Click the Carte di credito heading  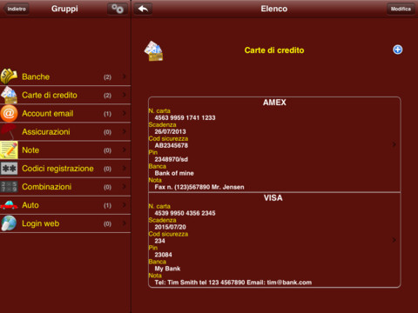point(274,50)
